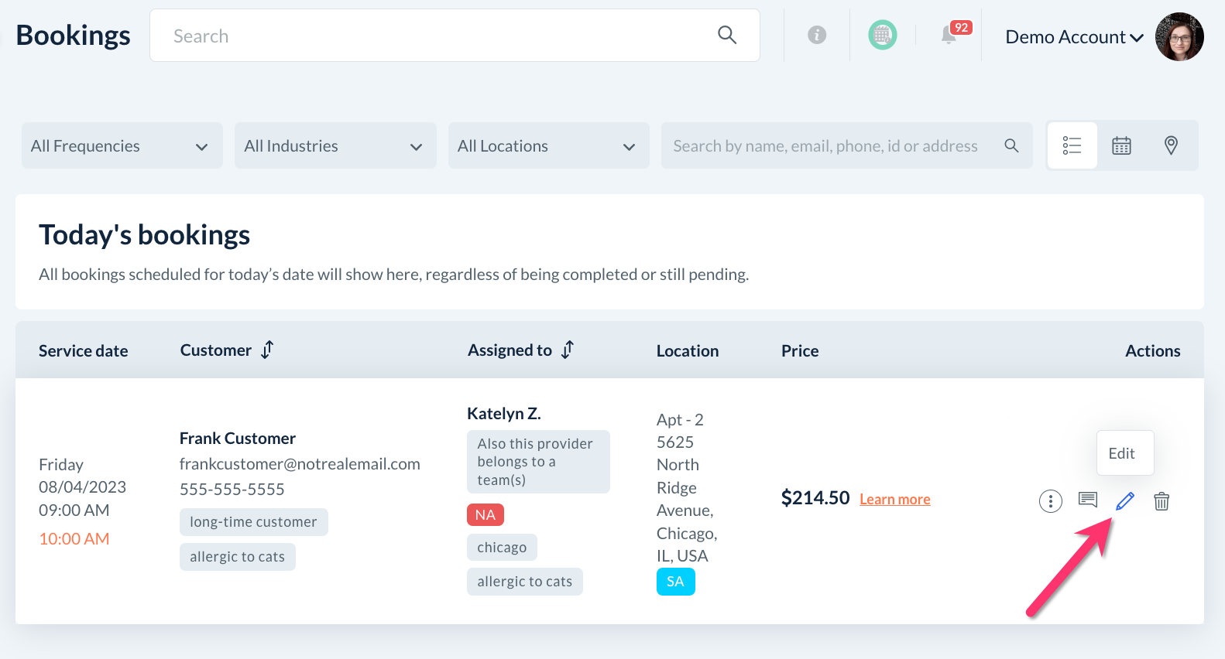
Task: Click the magnifier in the top search bar
Action: pos(726,35)
